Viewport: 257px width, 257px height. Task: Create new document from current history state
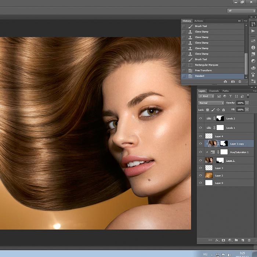click(x=225, y=82)
